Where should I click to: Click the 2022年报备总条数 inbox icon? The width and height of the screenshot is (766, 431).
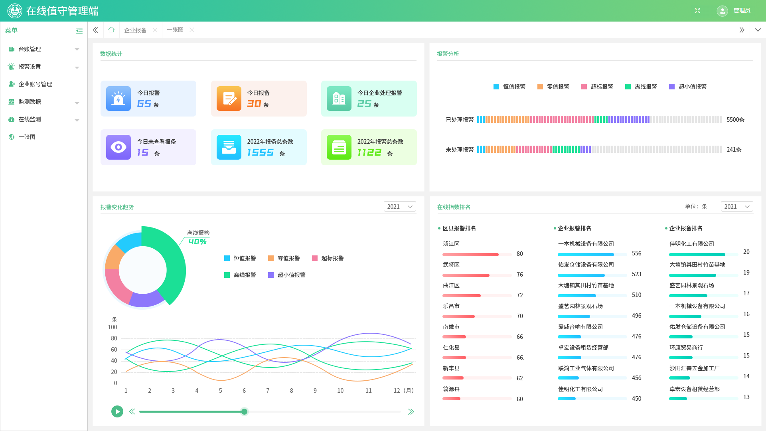point(229,147)
